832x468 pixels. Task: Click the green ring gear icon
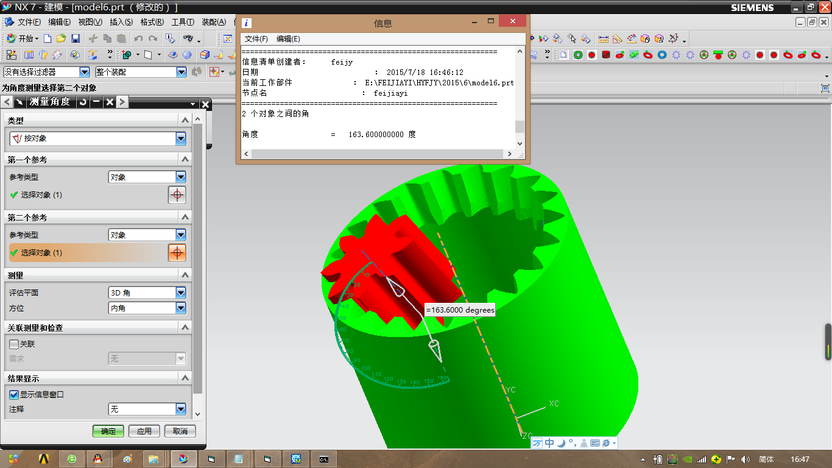click(578, 55)
